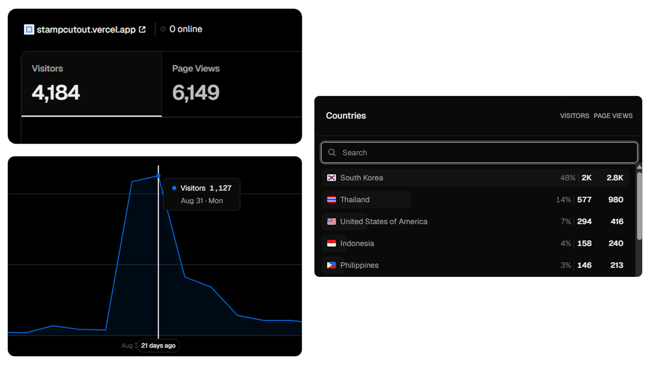Click the countries list scrollbar thumb
The image size is (650, 365).
639,206
